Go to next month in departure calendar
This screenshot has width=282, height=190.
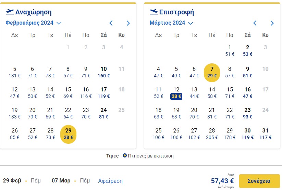click(128, 23)
